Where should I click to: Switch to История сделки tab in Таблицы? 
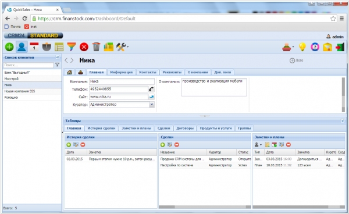point(101,128)
